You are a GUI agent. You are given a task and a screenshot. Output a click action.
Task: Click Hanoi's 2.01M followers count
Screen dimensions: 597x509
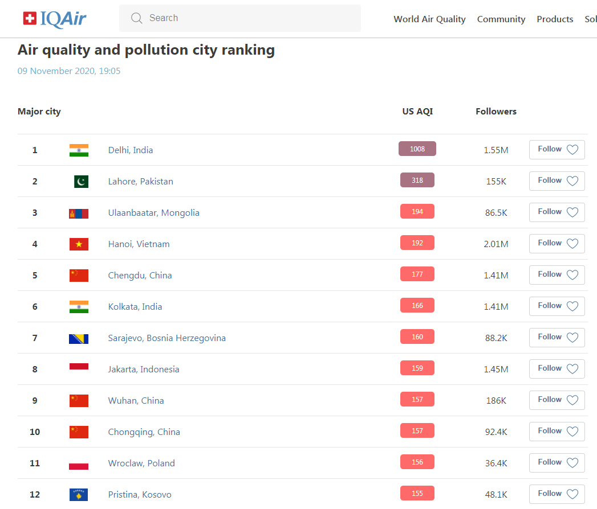(x=496, y=244)
